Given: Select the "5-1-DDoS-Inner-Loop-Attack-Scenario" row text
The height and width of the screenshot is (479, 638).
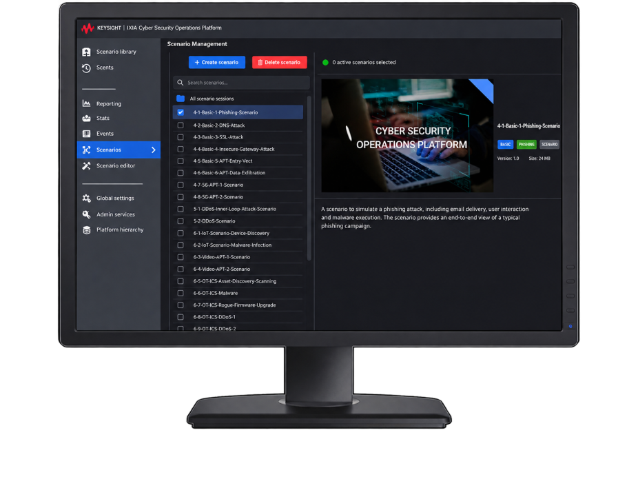Looking at the screenshot, I should tap(235, 210).
